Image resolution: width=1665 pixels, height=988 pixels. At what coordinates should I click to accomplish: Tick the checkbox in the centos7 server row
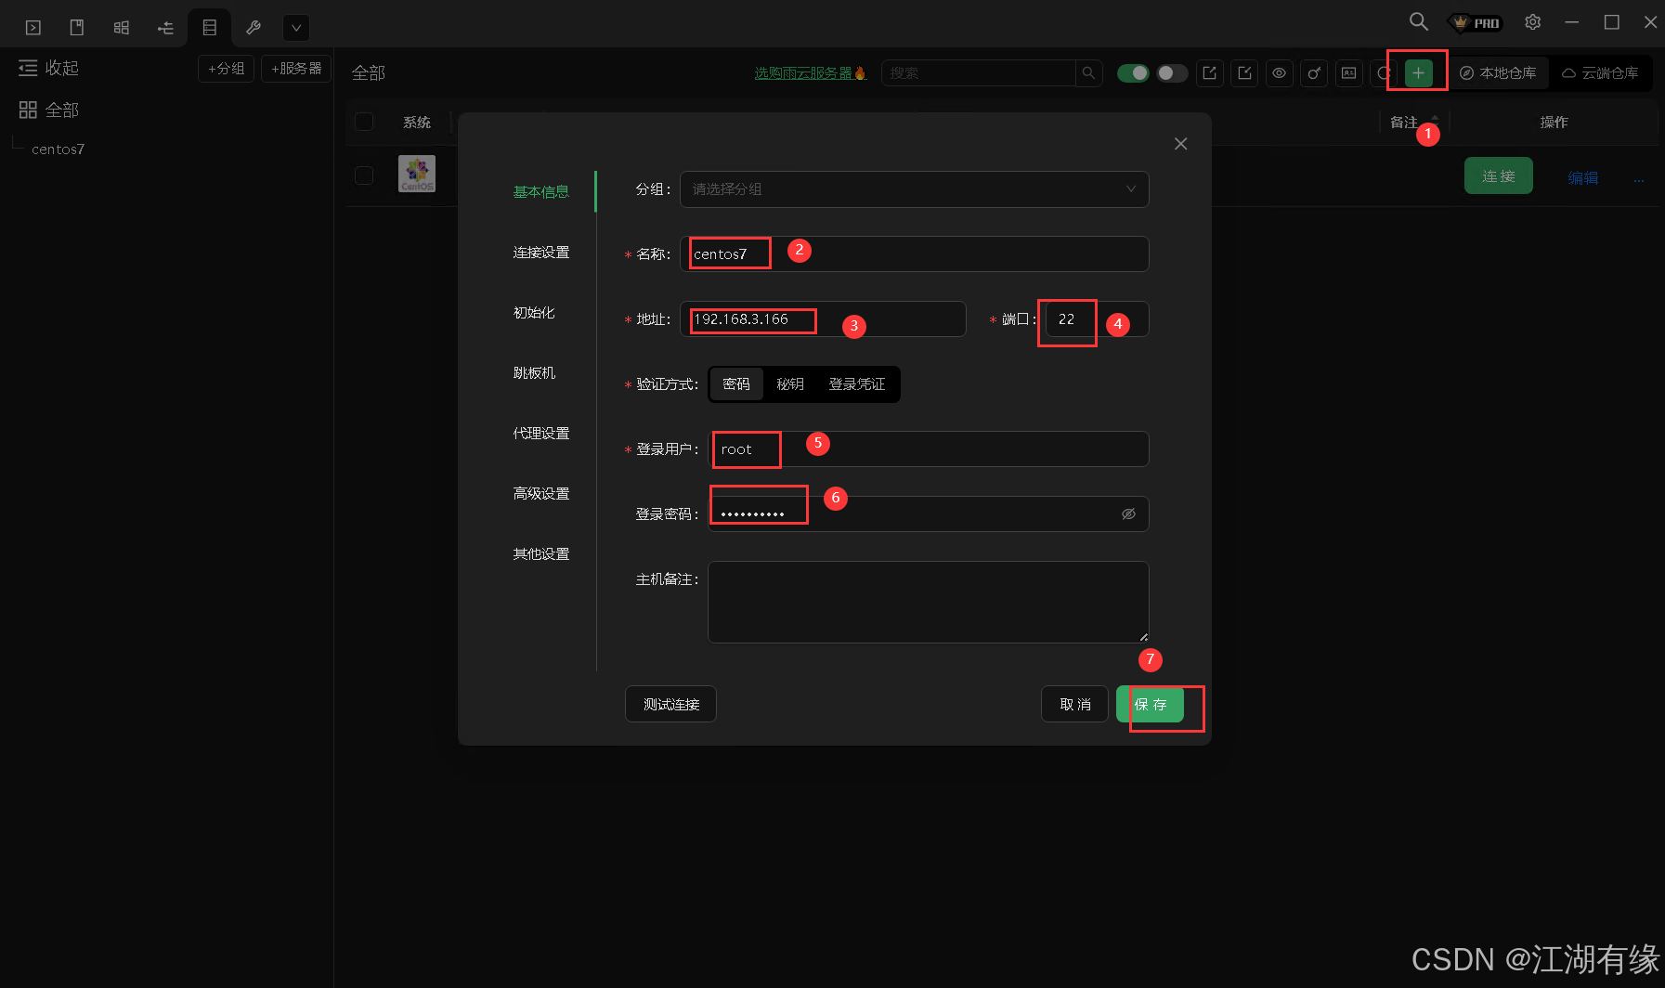tap(364, 175)
